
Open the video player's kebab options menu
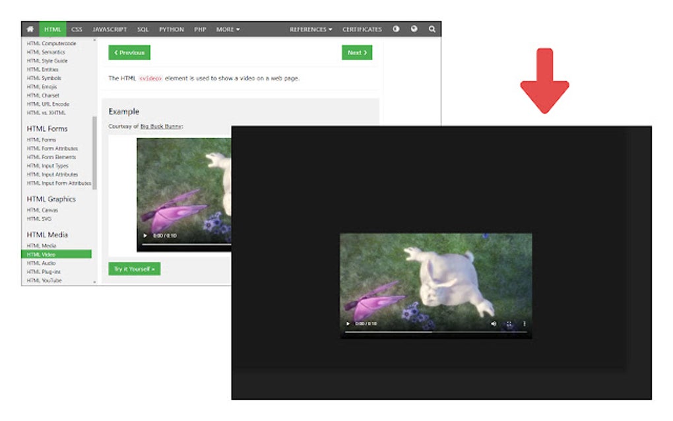pyautogui.click(x=525, y=323)
